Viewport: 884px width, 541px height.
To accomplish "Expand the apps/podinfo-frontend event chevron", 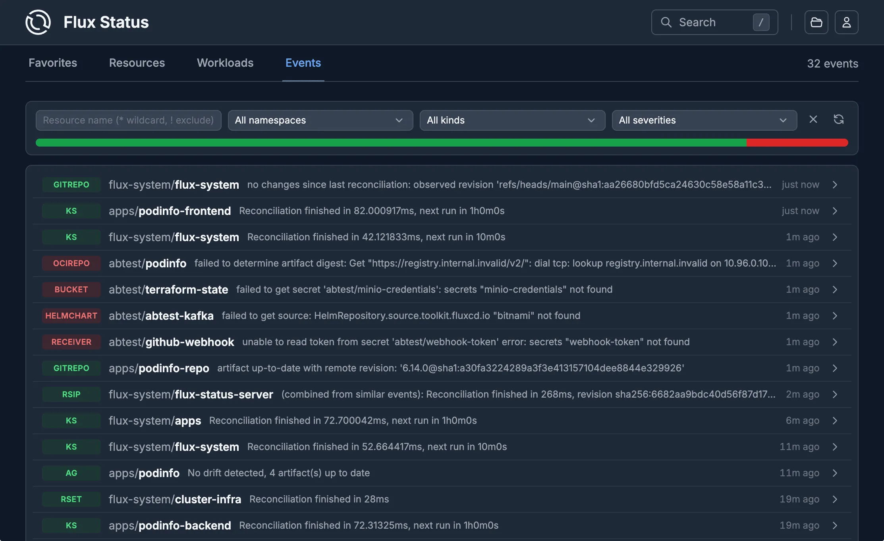I will tap(834, 211).
